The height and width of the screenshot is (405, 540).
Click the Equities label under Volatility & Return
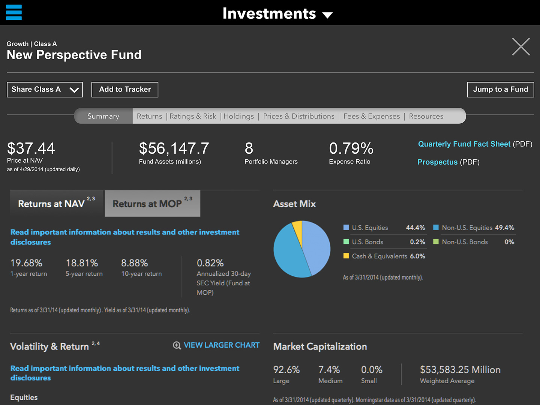coord(24,397)
